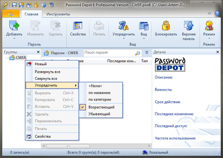
Task: Expand the Упорядочить context submenu
Action: click(51, 86)
